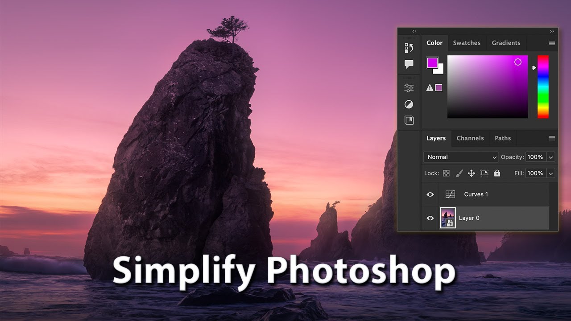Click the Fill label

tap(519, 173)
